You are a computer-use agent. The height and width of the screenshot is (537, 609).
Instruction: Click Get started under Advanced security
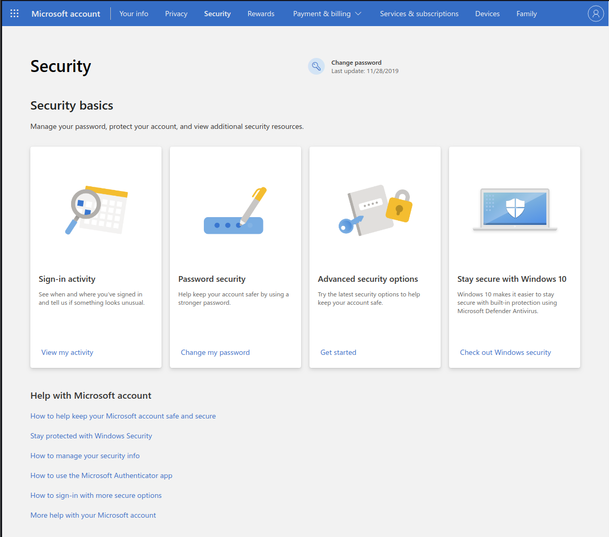338,352
